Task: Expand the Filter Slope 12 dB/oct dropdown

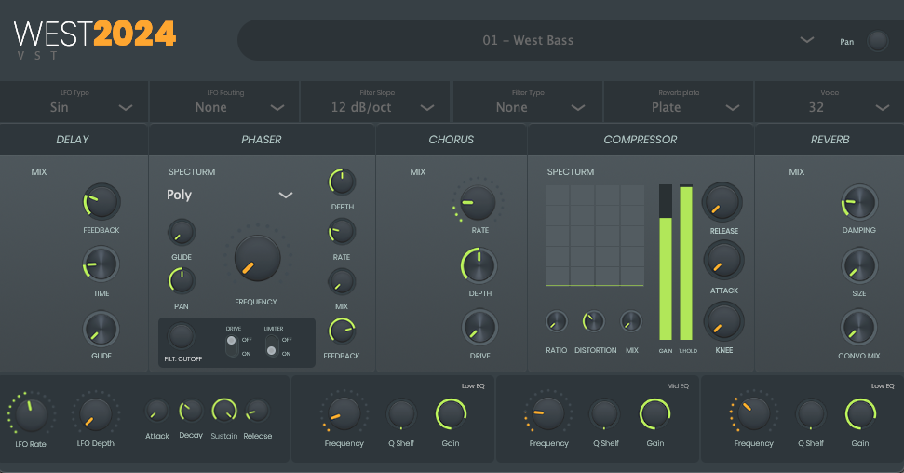Action: pyautogui.click(x=374, y=107)
